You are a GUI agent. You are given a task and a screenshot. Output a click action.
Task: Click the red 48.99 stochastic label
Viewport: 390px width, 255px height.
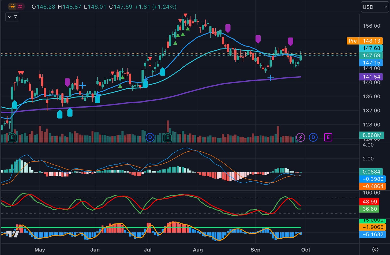pyautogui.click(x=369, y=202)
